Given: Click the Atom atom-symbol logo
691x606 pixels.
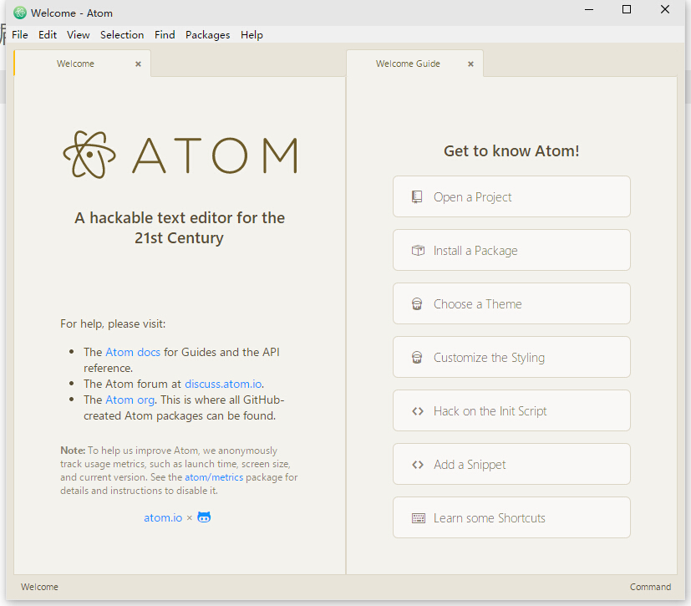Looking at the screenshot, I should click(x=89, y=154).
